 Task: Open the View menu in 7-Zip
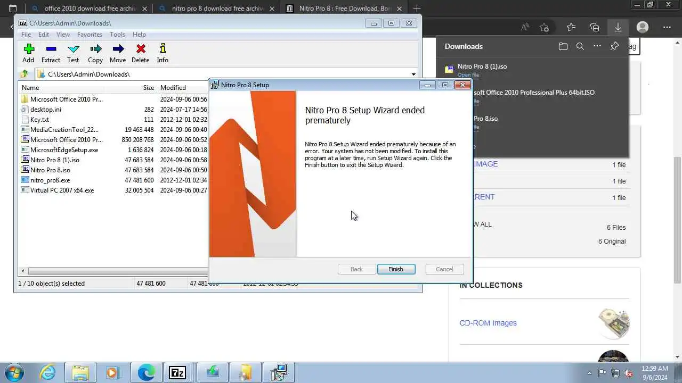click(x=63, y=35)
